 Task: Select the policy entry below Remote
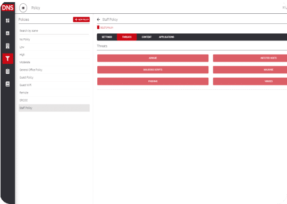point(54,100)
